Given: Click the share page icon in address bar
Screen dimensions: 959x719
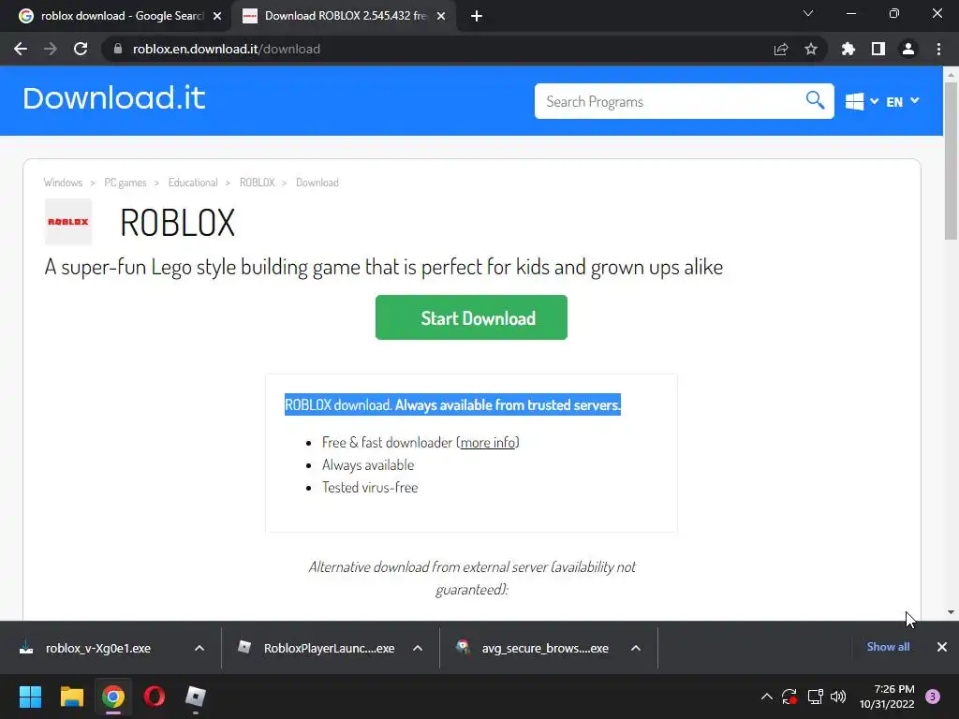Looking at the screenshot, I should (781, 49).
